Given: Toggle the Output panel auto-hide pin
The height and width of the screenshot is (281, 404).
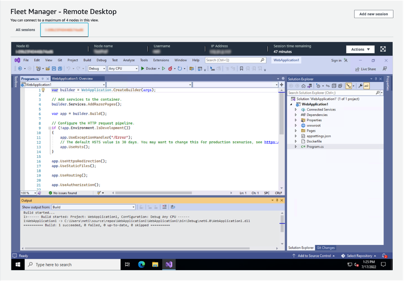Looking at the screenshot, I should (278, 200).
